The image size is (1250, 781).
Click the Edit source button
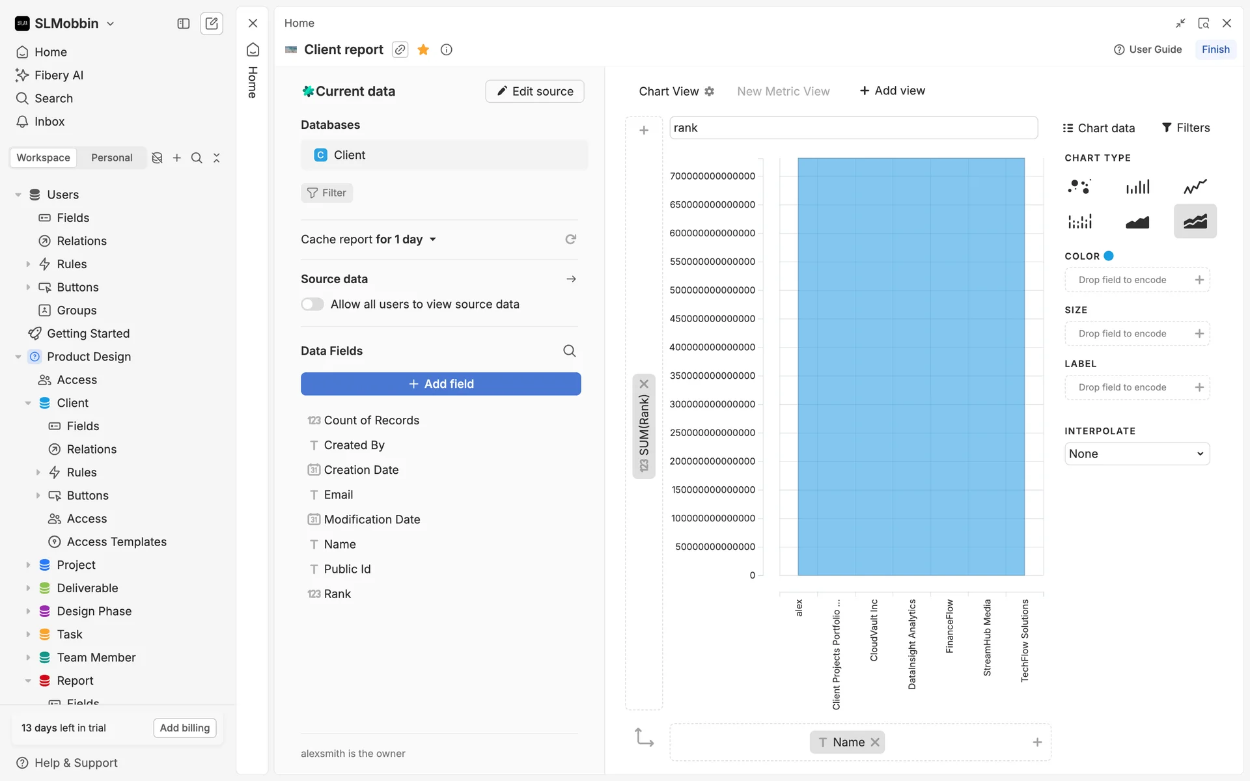click(535, 91)
